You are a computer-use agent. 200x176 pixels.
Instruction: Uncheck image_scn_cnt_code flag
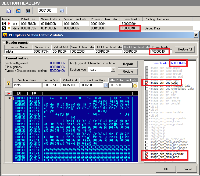(x=147, y=83)
